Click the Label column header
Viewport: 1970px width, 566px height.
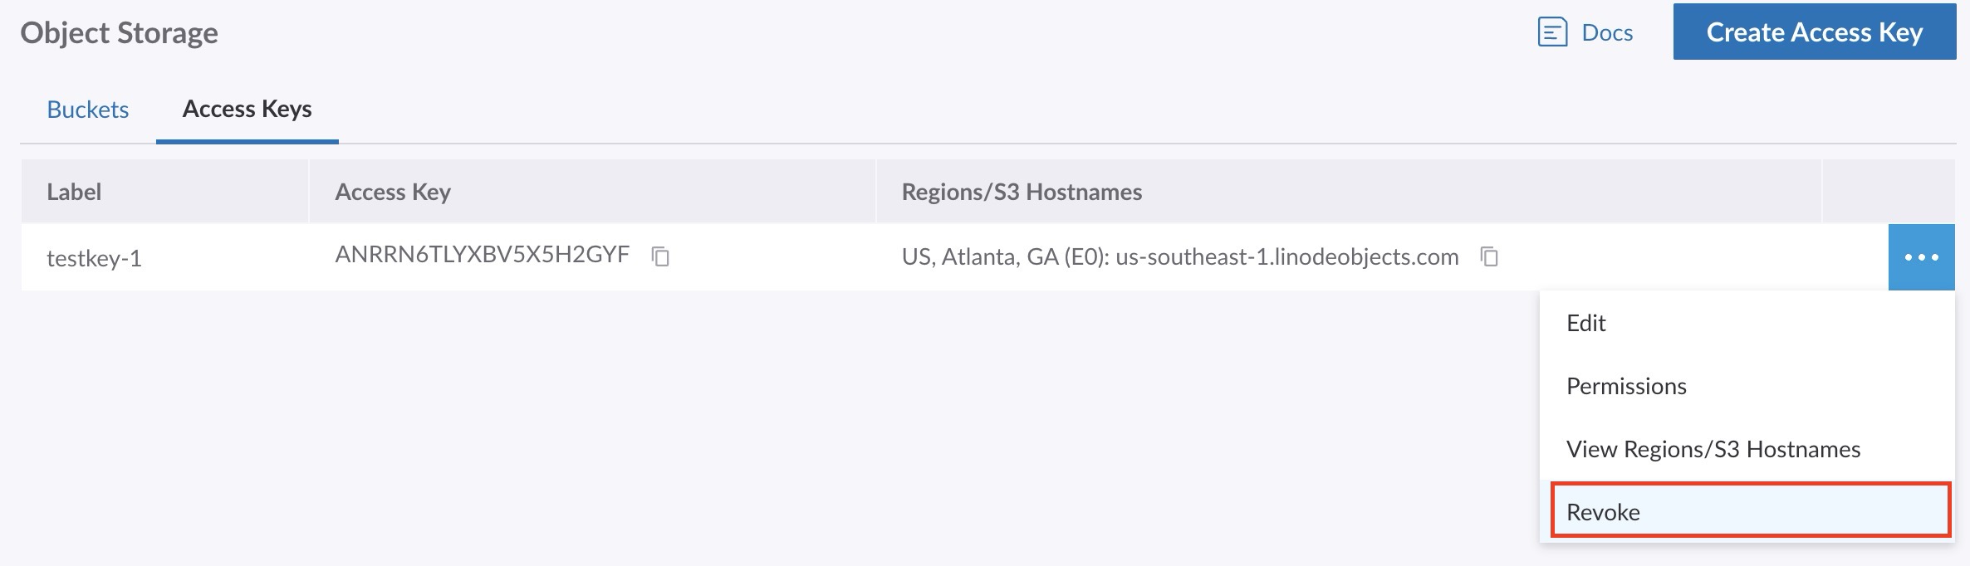click(x=74, y=192)
